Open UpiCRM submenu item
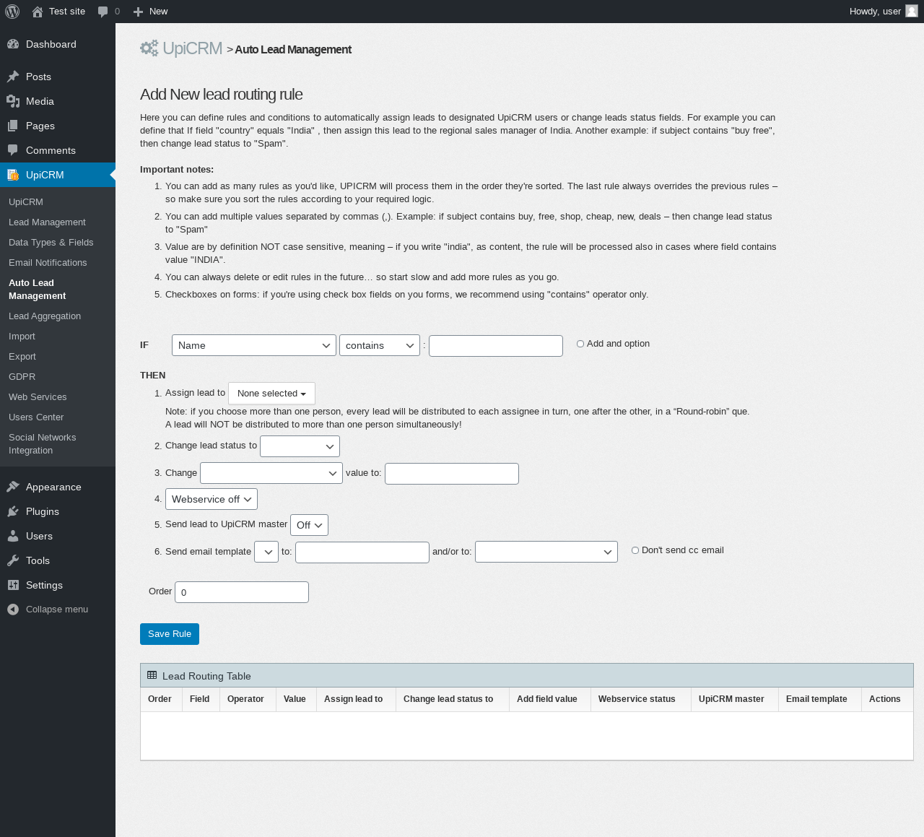 click(x=26, y=201)
